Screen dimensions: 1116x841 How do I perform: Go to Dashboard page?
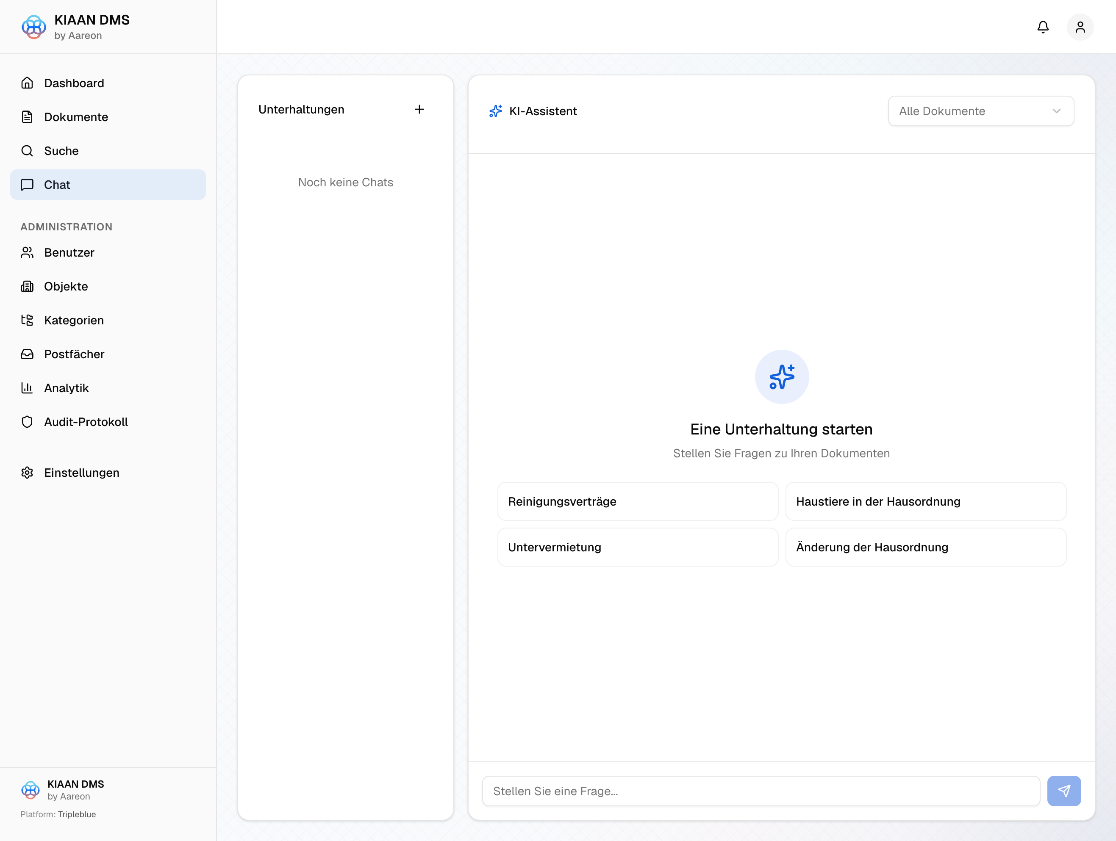(x=108, y=83)
